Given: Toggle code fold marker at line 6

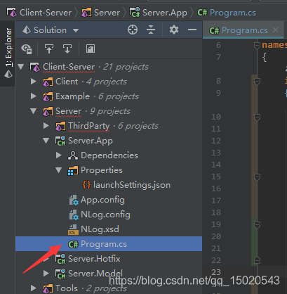Looking at the screenshot, I should 257,45.
